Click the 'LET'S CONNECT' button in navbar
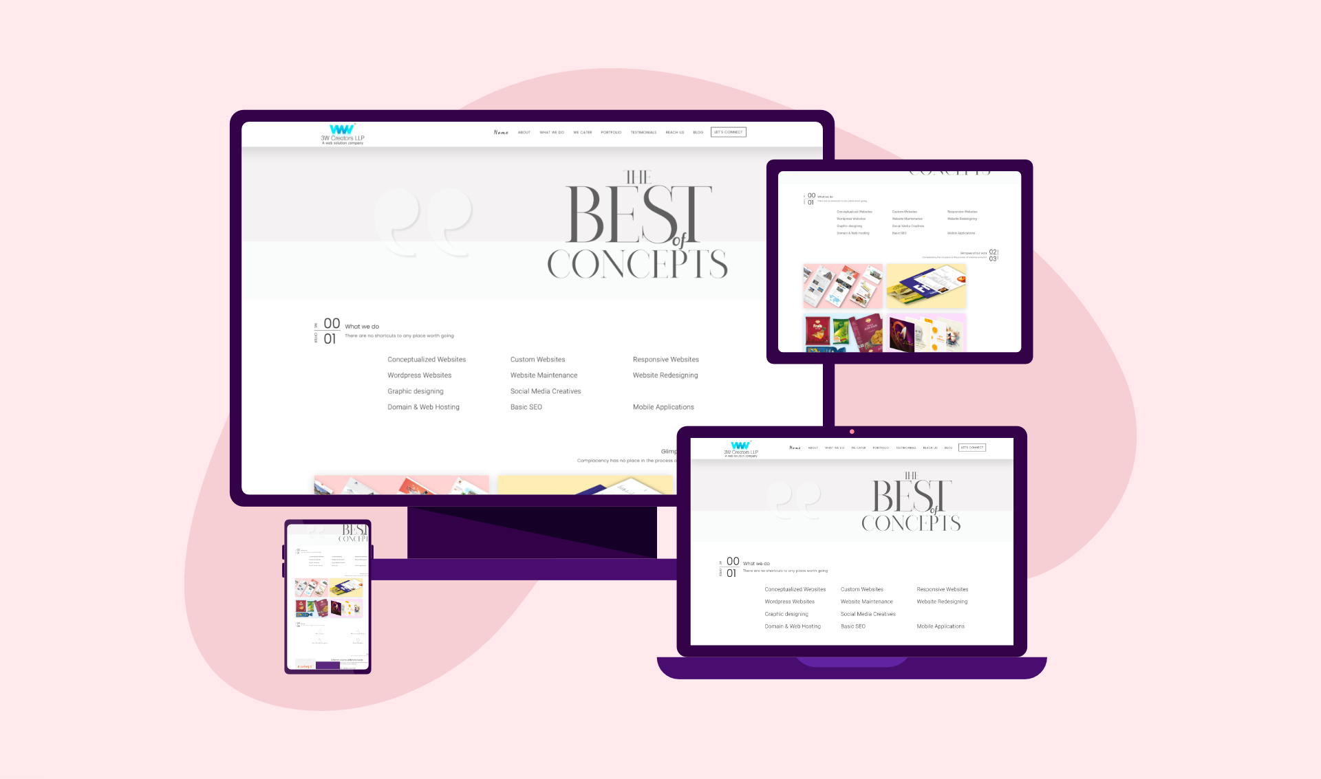Screen dimensions: 1321x779 coord(729,132)
